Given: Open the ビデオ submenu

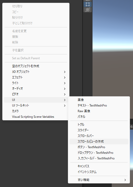Looking at the screenshot, I should tap(36, 94).
